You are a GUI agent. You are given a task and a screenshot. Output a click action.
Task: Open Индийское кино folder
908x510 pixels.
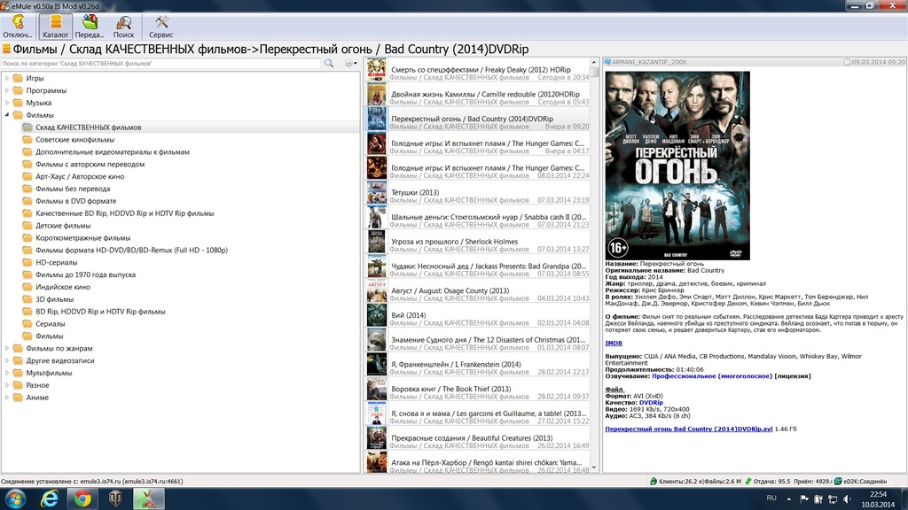coord(63,287)
